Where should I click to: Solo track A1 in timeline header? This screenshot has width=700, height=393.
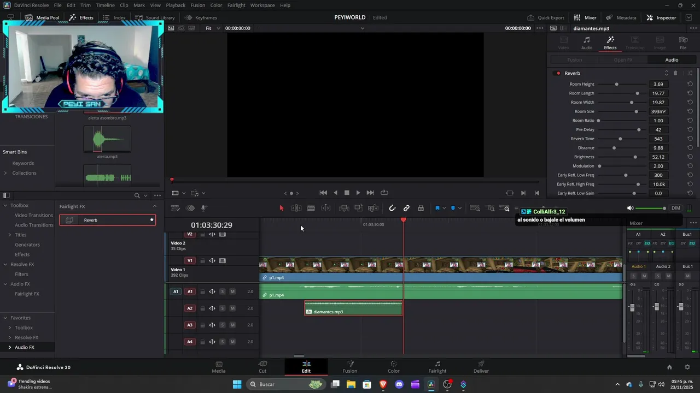222,291
